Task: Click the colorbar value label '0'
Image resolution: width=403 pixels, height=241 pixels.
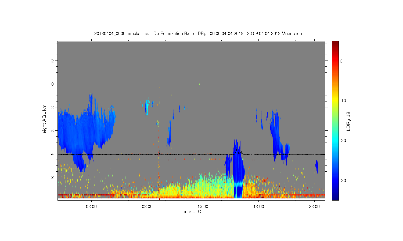Action: click(x=341, y=61)
